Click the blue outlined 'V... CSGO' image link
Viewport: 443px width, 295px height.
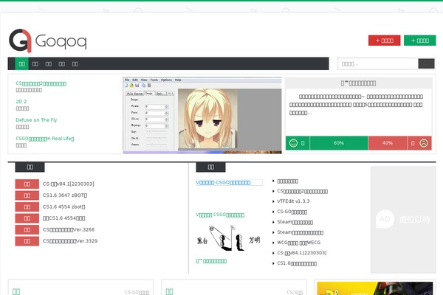(x=229, y=183)
